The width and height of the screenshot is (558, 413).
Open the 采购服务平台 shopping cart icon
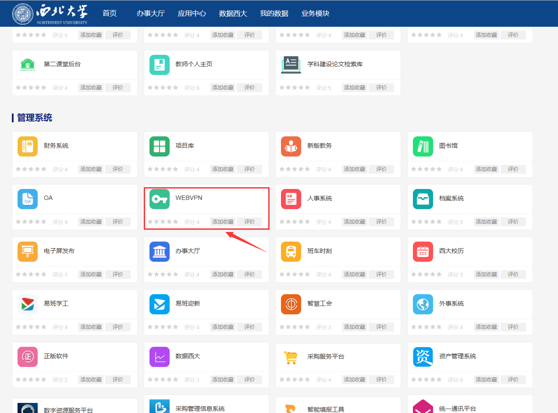coord(291,357)
